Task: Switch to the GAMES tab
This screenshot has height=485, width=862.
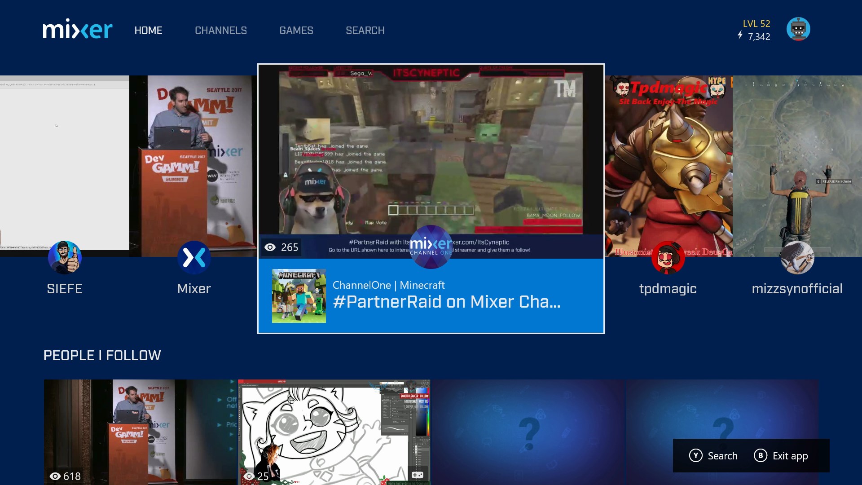Action: (296, 31)
